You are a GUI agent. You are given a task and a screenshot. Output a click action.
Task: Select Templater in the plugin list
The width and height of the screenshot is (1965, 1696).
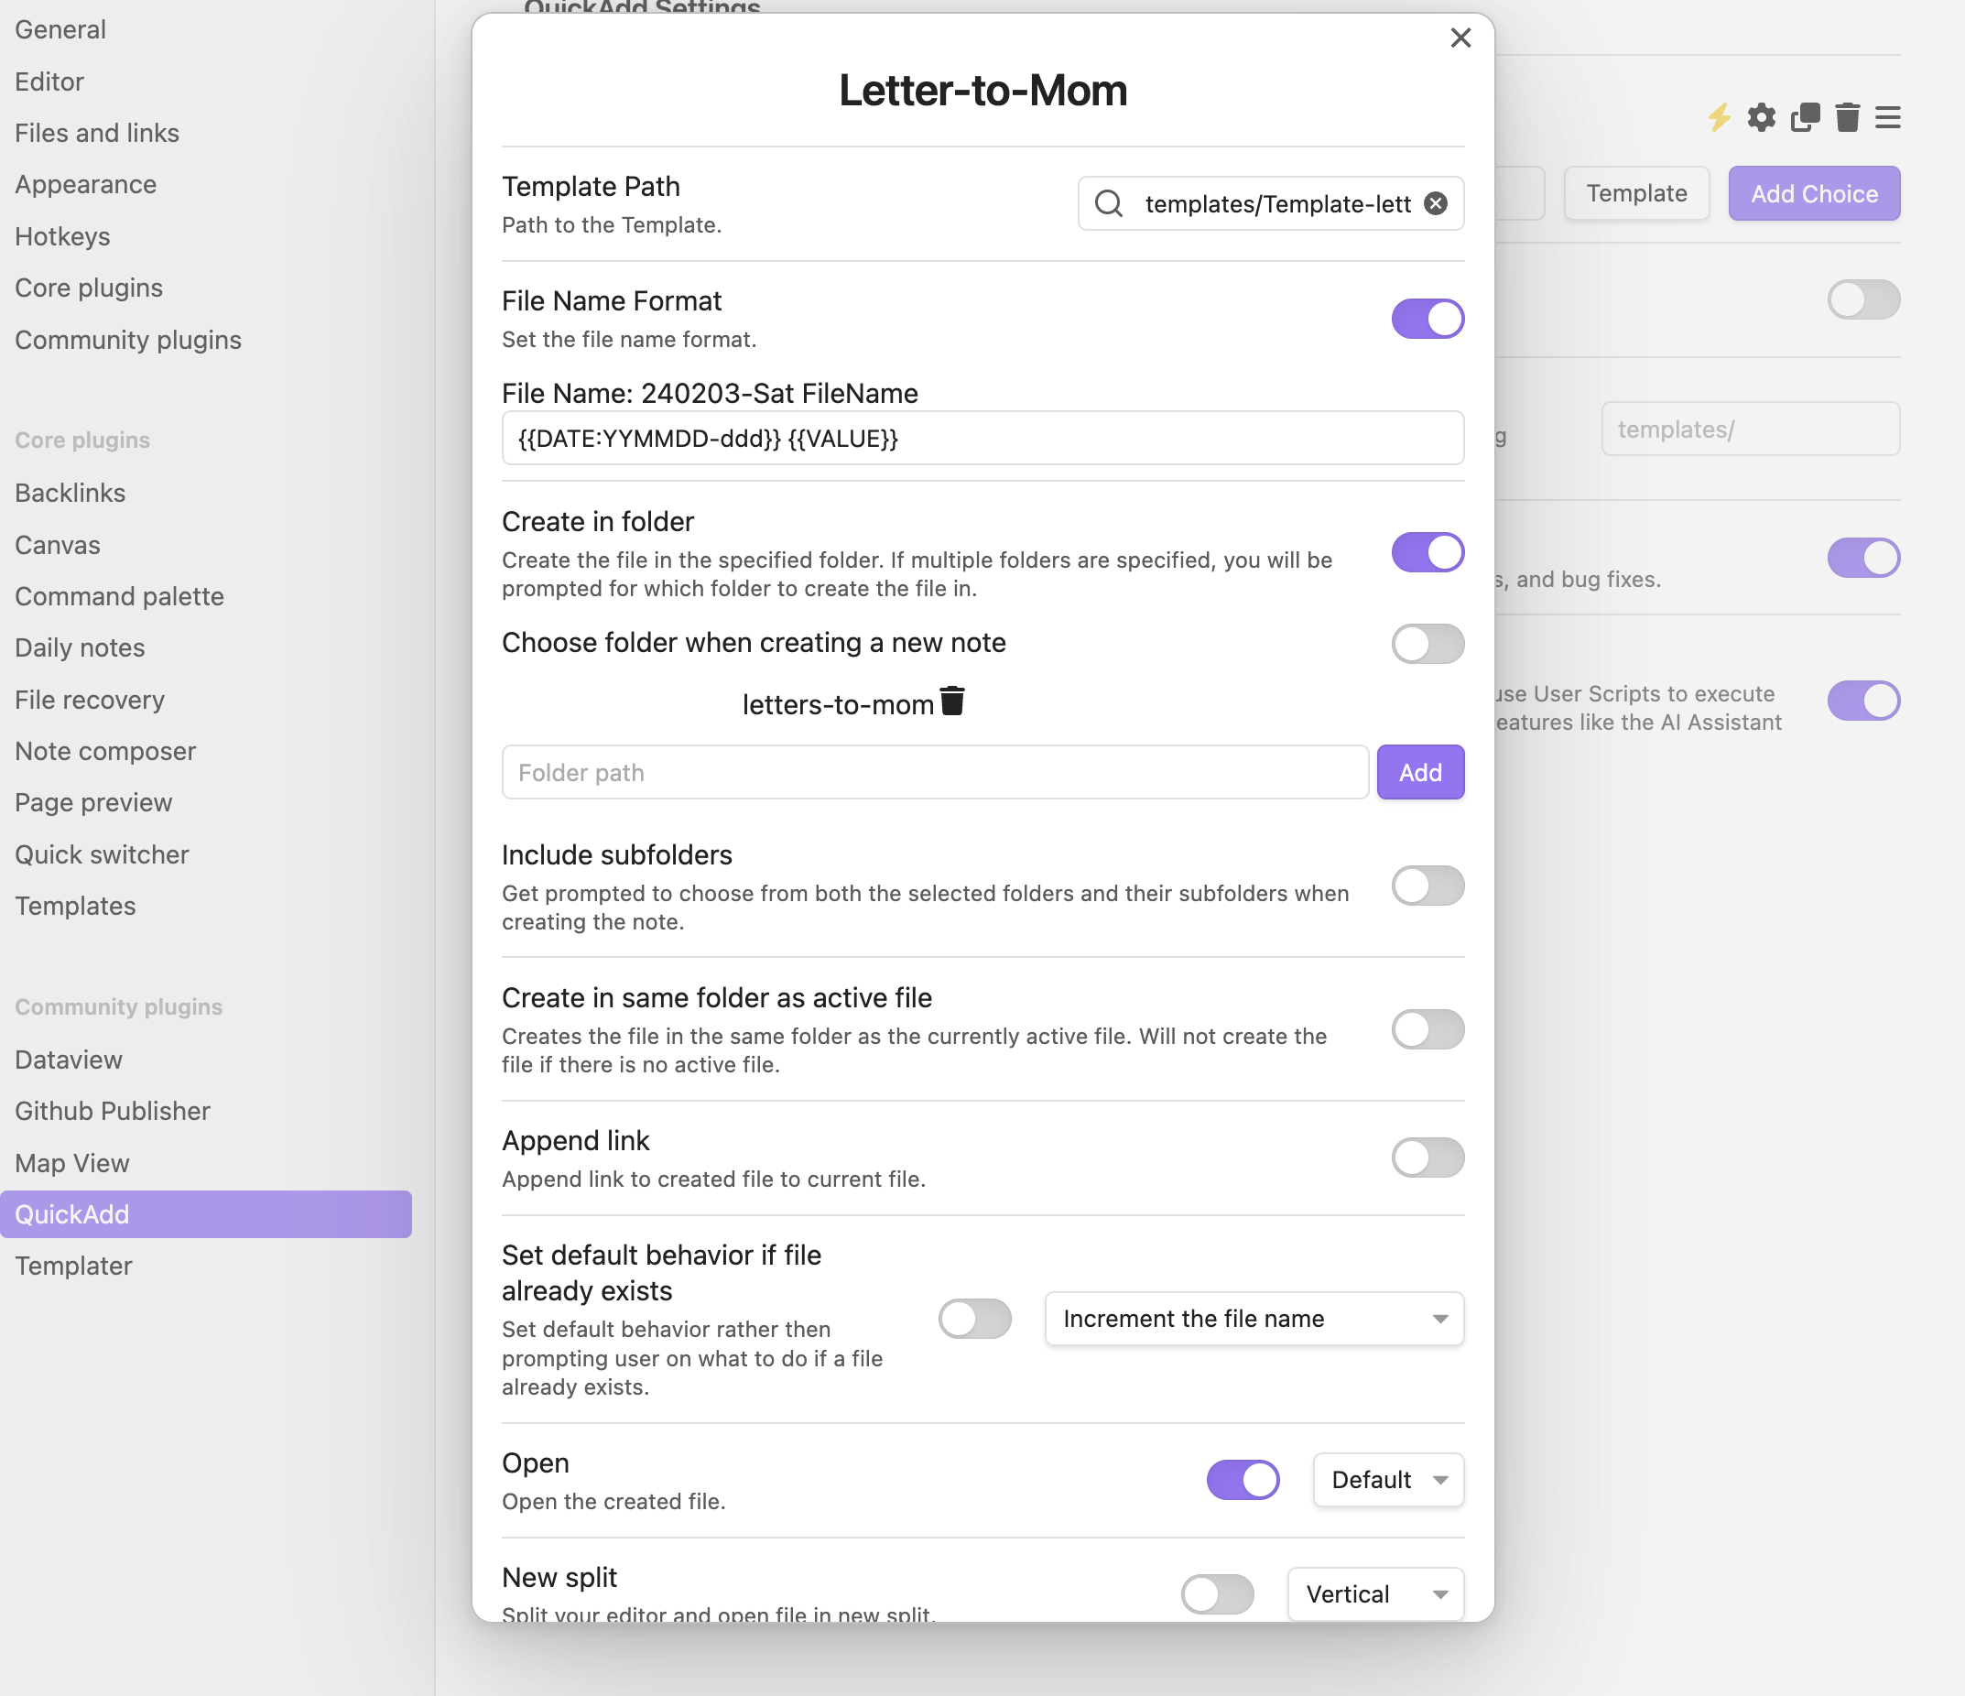coord(74,1266)
